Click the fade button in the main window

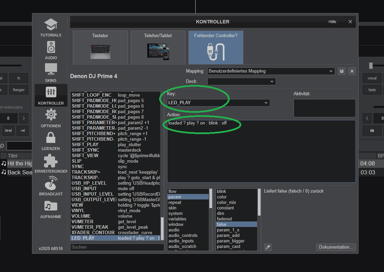372,90
